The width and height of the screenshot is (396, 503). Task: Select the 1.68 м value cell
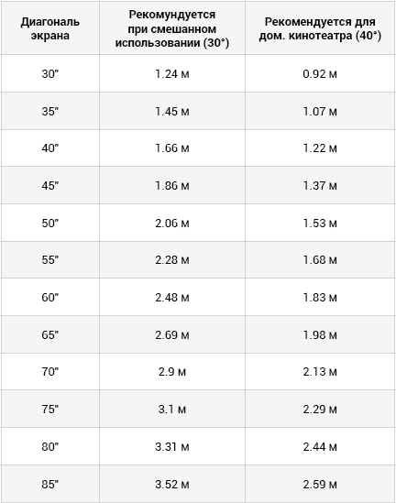pos(320,260)
